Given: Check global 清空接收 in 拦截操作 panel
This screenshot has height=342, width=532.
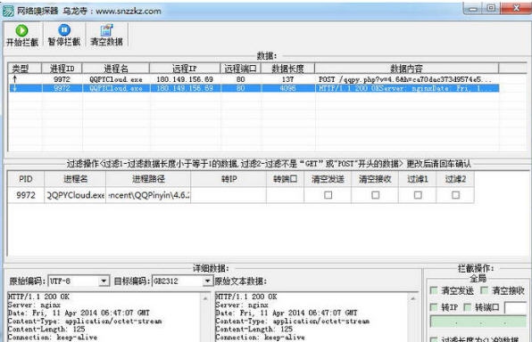Looking at the screenshot, I should pyautogui.click(x=485, y=290).
